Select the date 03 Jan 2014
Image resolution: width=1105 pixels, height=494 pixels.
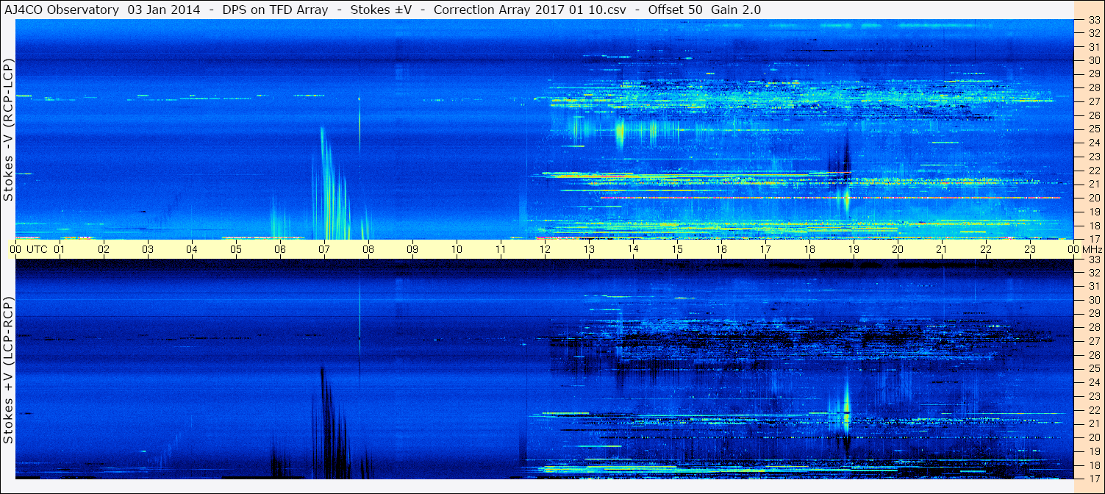coord(165,10)
